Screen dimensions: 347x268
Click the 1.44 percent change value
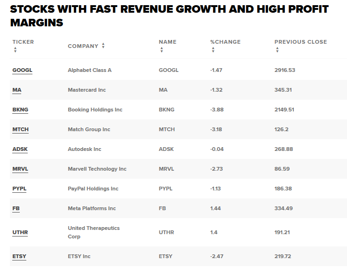coord(215,208)
